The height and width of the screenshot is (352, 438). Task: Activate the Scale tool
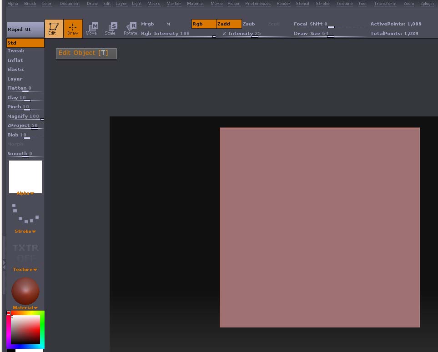(x=111, y=29)
